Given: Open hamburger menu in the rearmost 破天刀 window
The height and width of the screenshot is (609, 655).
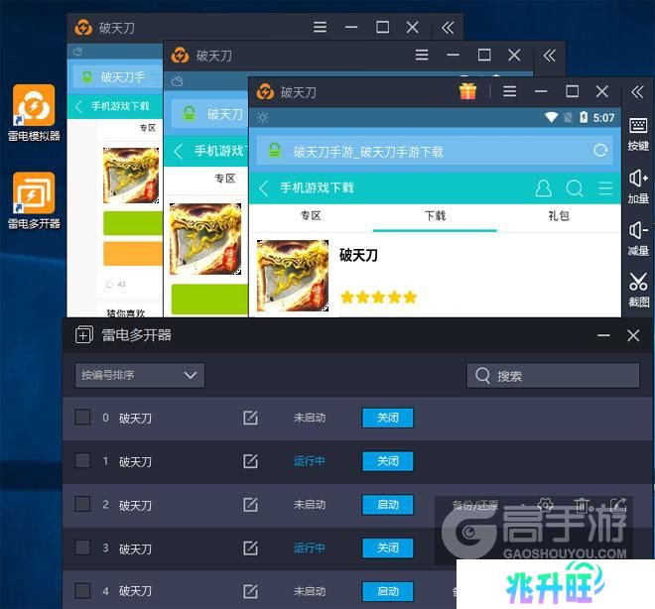Looking at the screenshot, I should click(320, 28).
